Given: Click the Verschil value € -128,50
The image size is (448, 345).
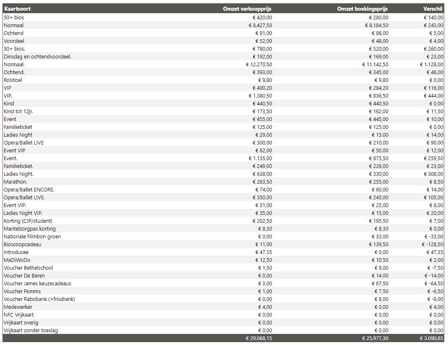Looking at the screenshot, I should pyautogui.click(x=433, y=245).
